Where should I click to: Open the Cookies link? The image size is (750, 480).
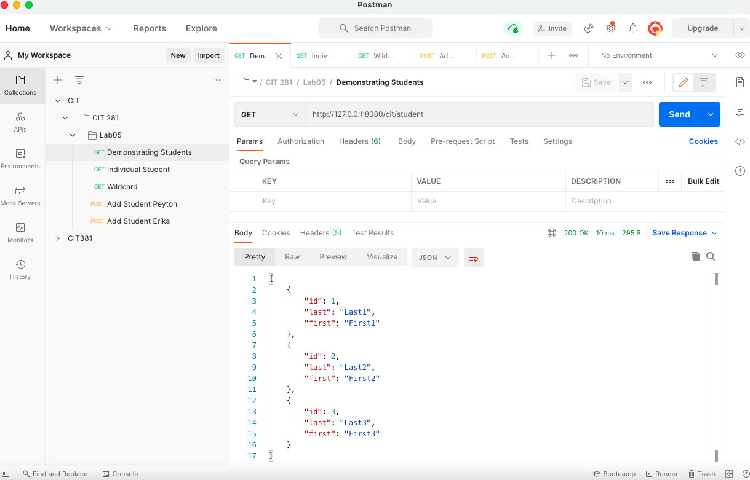[x=703, y=141]
